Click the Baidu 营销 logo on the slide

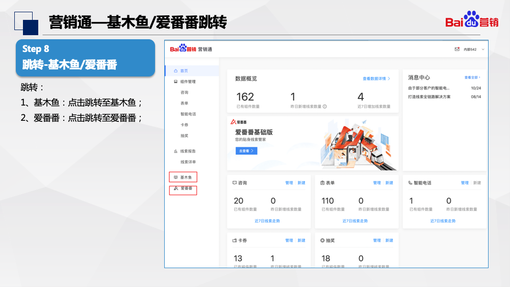[472, 19]
